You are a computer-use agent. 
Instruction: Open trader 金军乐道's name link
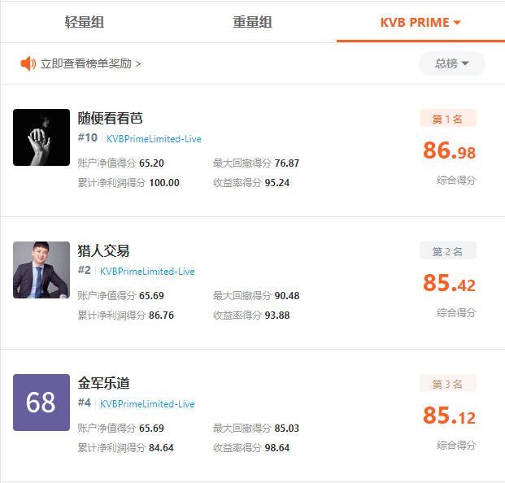pyautogui.click(x=103, y=383)
